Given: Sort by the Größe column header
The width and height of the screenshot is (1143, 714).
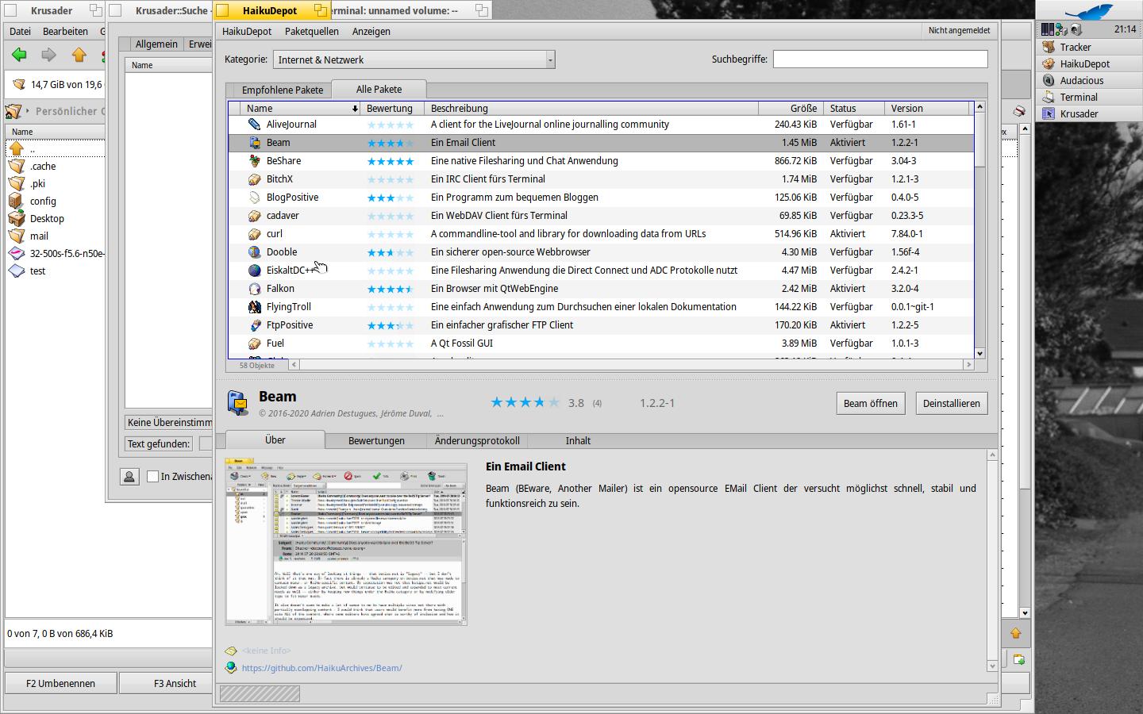Looking at the screenshot, I should 791,108.
